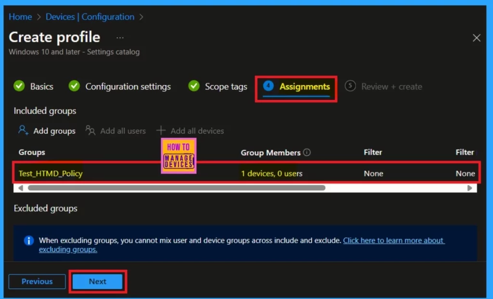493x299 pixels.
Task: Click the Previous button
Action: pos(37,281)
